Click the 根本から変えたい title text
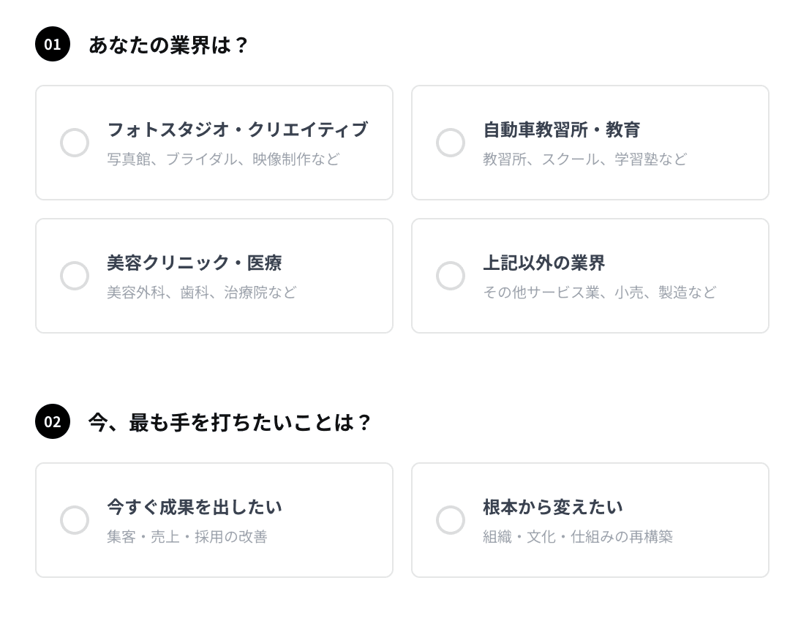809x632 pixels. tap(552, 507)
